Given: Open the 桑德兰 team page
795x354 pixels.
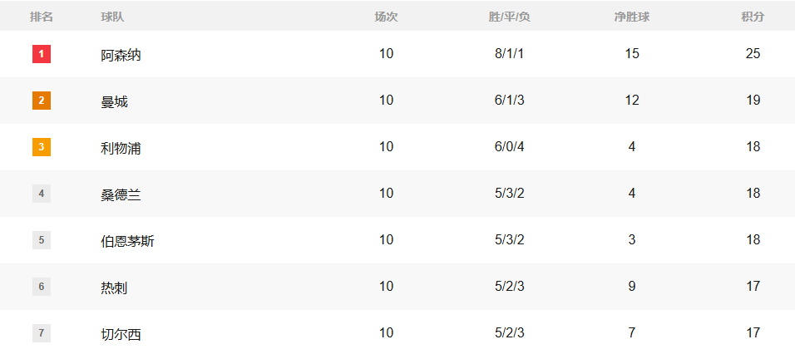Looking at the screenshot, I should 121,194.
